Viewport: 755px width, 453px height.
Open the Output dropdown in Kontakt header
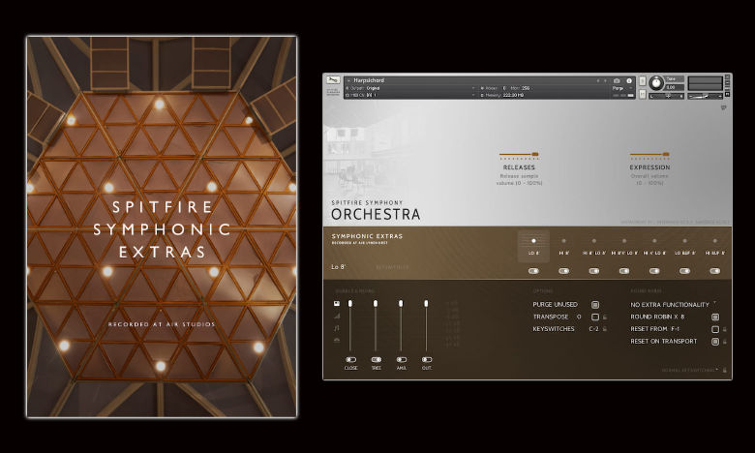pyautogui.click(x=473, y=88)
